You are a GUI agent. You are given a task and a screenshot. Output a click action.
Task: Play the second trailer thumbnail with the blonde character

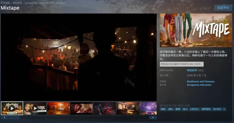click(35, 108)
